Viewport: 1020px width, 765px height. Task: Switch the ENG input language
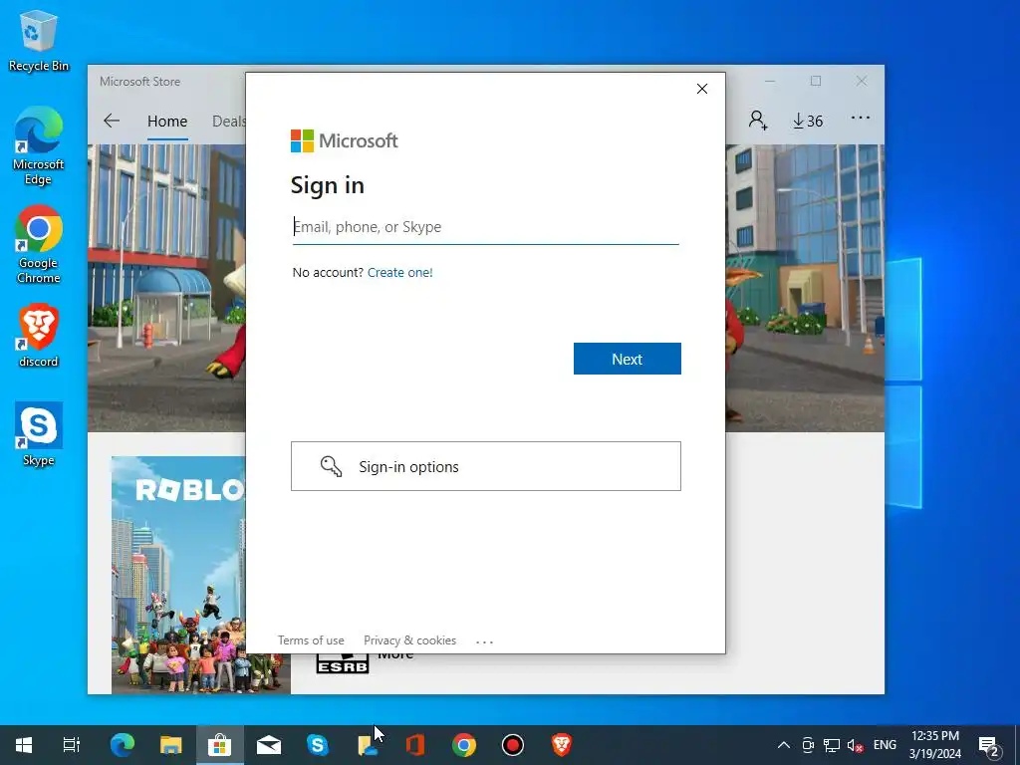click(885, 745)
